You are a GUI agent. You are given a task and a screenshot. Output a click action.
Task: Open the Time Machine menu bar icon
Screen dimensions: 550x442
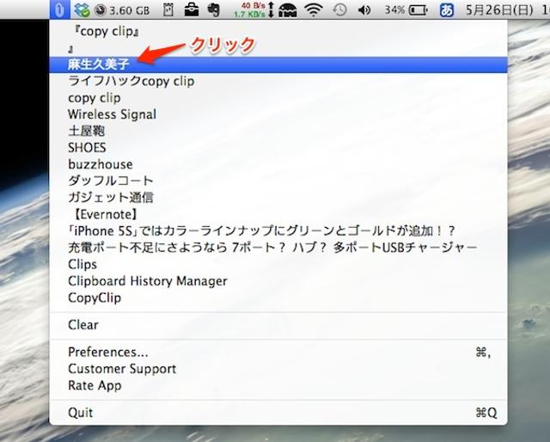click(339, 9)
